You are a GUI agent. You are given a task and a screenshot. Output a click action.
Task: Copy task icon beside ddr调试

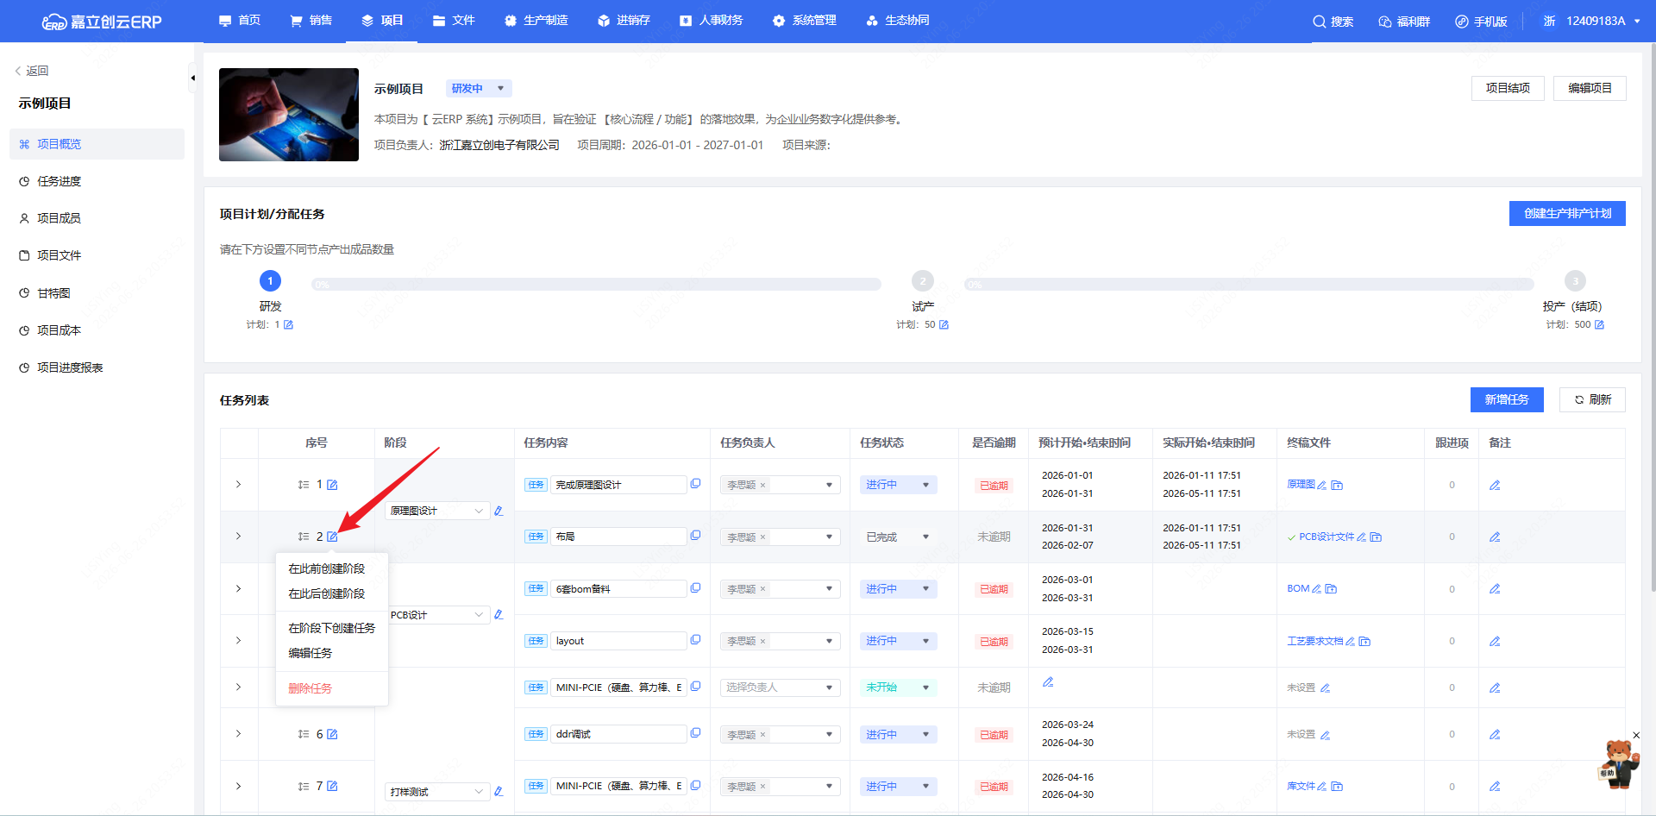(695, 733)
